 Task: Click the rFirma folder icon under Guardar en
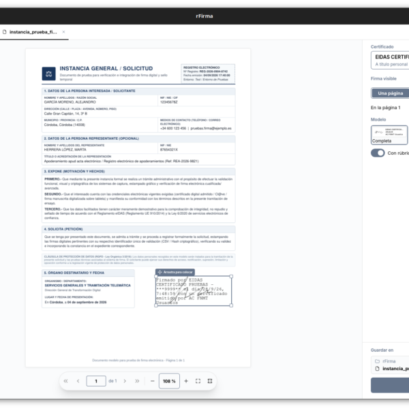tap(377, 361)
